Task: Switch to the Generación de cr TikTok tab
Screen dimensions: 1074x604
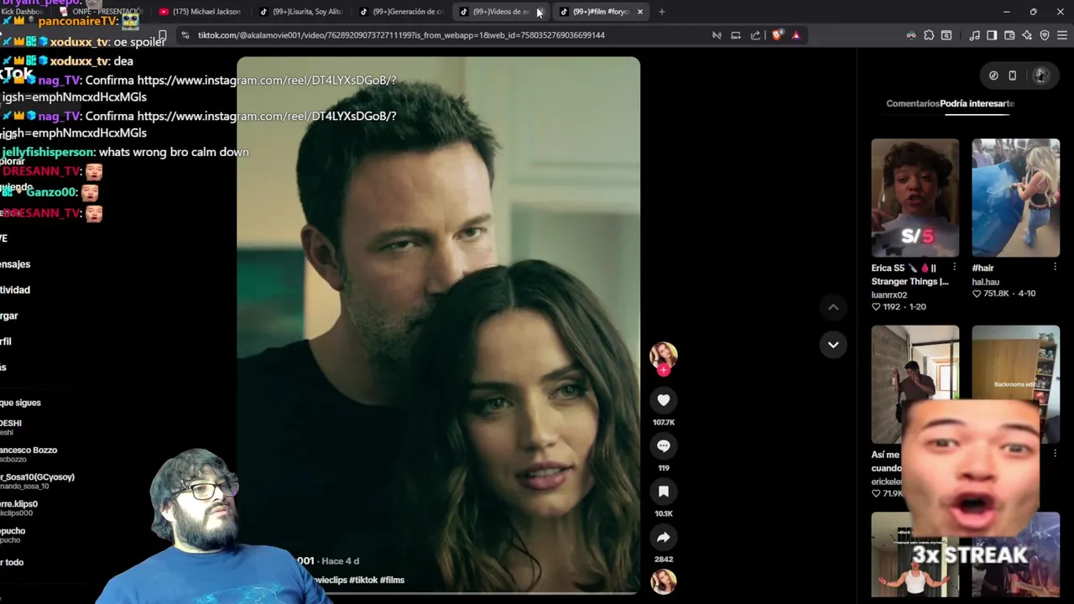Action: [x=400, y=12]
